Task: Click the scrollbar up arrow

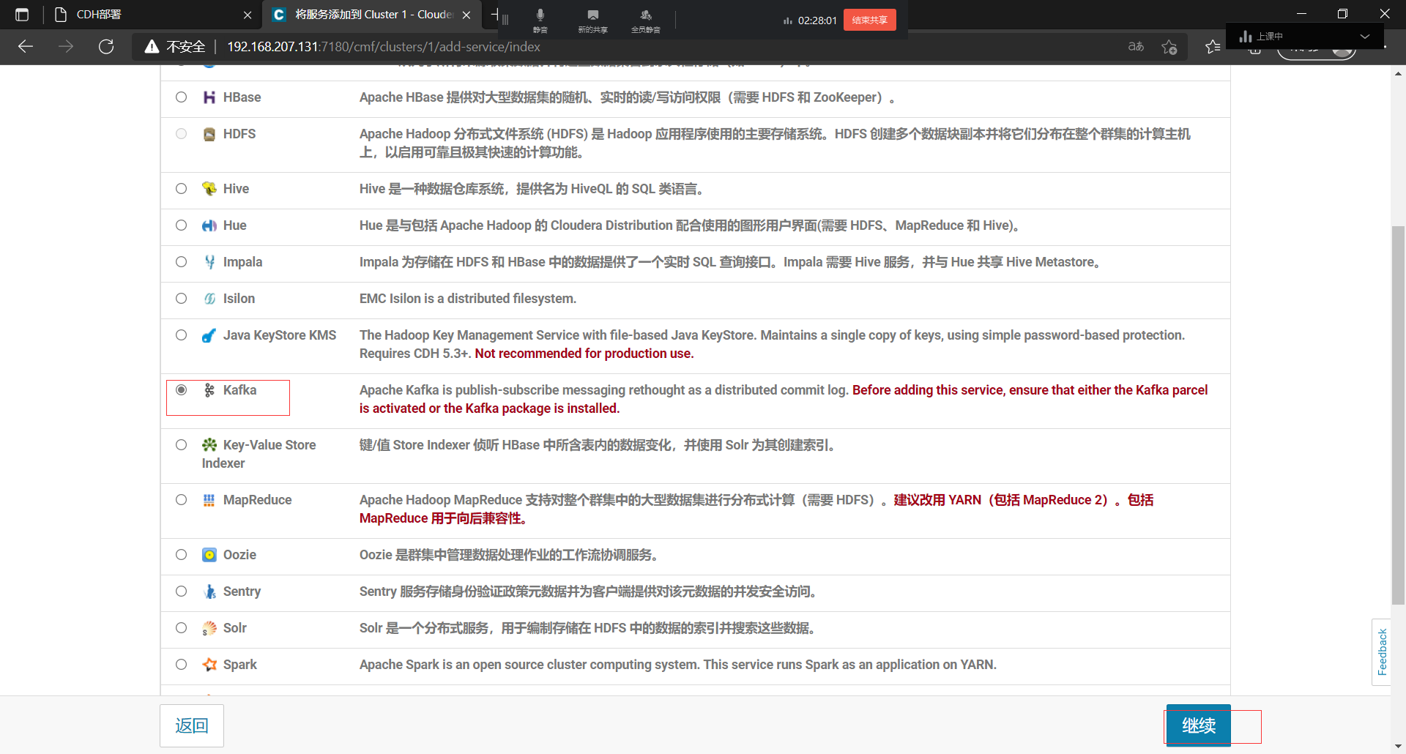Action: click(1399, 73)
